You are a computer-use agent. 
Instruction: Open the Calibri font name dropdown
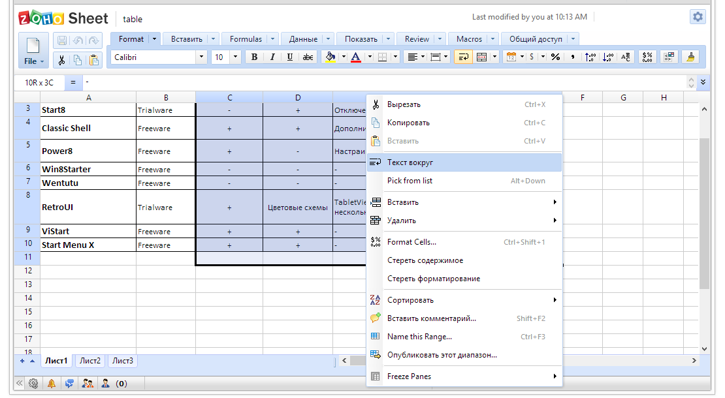(x=201, y=57)
